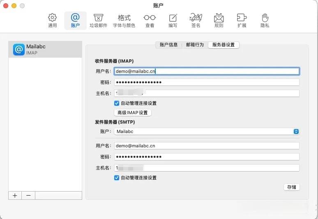Open the 扩展 extensions puzzle icon

coord(242,20)
